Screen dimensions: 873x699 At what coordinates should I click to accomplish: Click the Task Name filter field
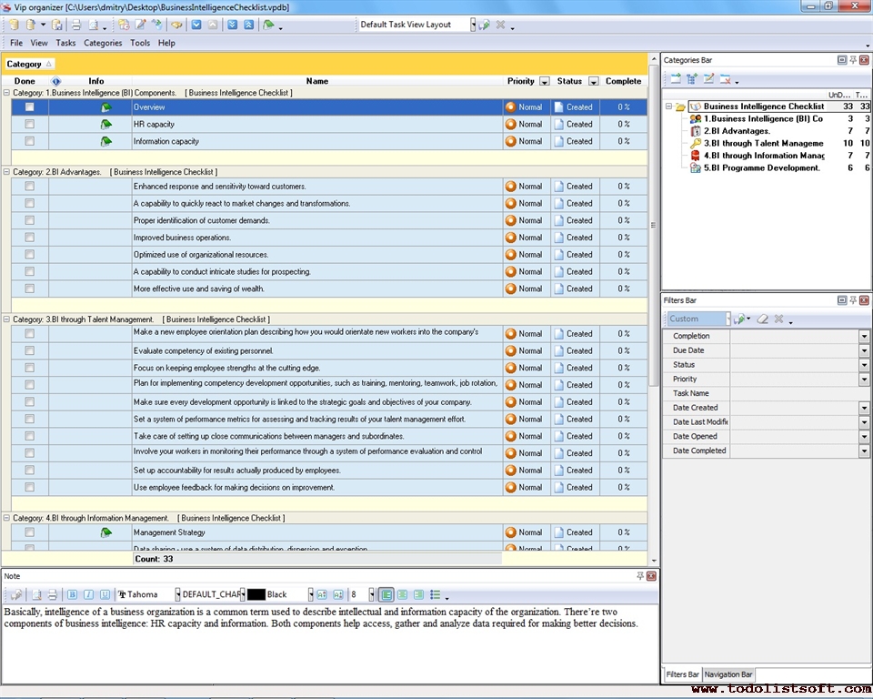(794, 393)
